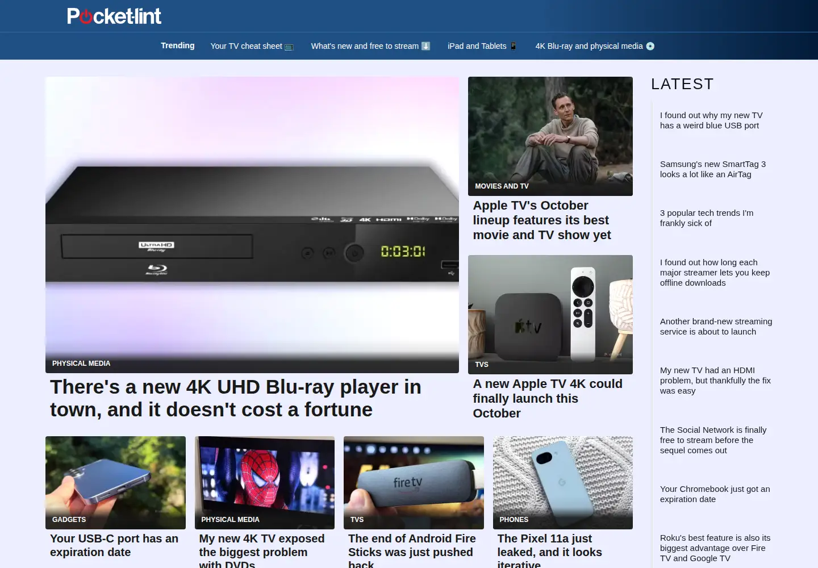This screenshot has height=568, width=818.
Task: Open iPad and Tablets section
Action: click(482, 46)
